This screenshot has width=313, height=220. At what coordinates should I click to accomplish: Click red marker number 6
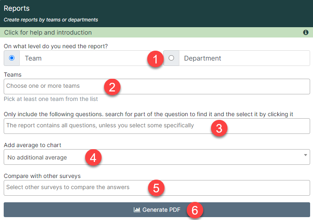(x=195, y=210)
